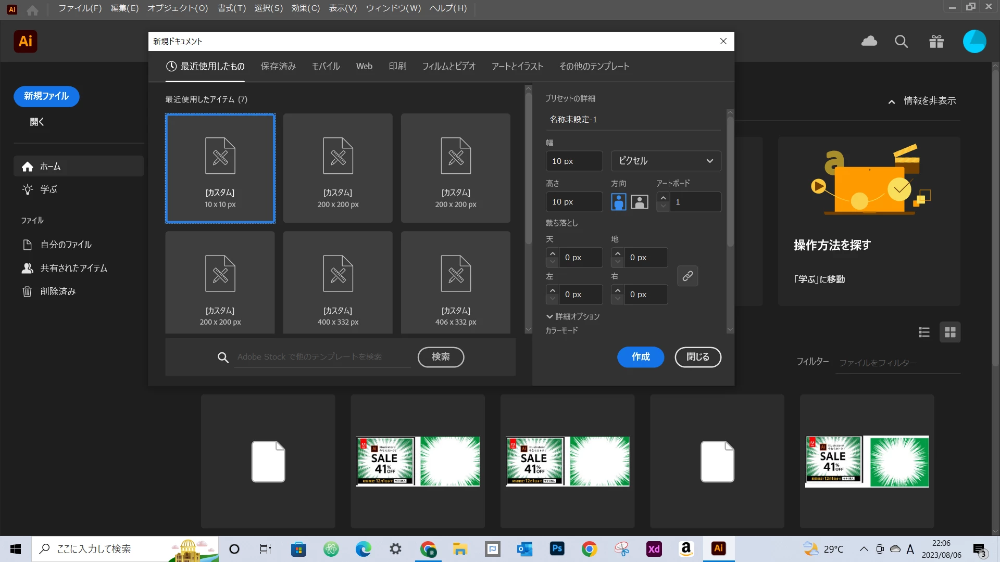
Task: Select landscape orientation icon
Action: point(640,202)
